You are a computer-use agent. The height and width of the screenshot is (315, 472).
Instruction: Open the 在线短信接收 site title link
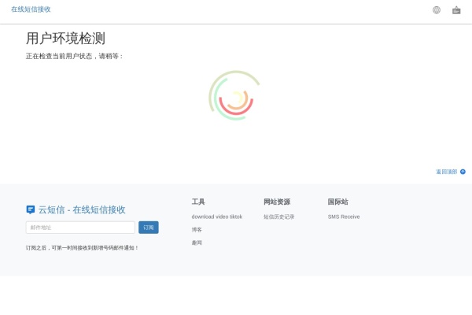31,9
